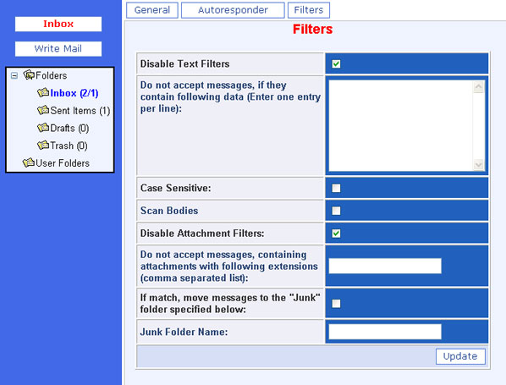This screenshot has height=385, width=506.
Task: Open the General settings tab
Action: click(152, 10)
